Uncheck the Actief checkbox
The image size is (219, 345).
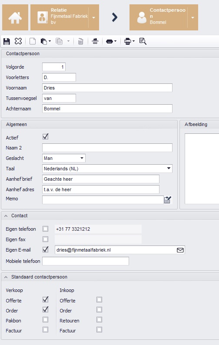(x=46, y=137)
